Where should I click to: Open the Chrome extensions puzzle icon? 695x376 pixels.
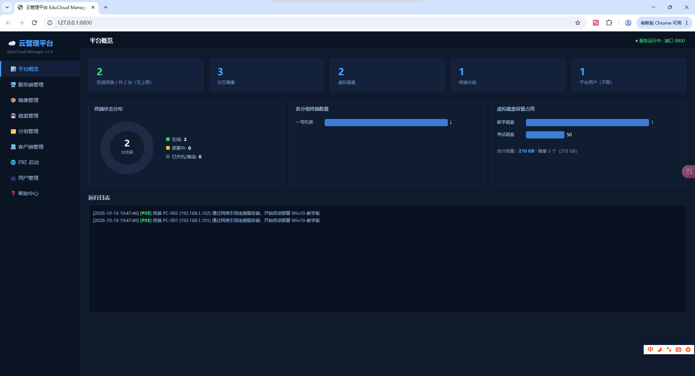(609, 23)
